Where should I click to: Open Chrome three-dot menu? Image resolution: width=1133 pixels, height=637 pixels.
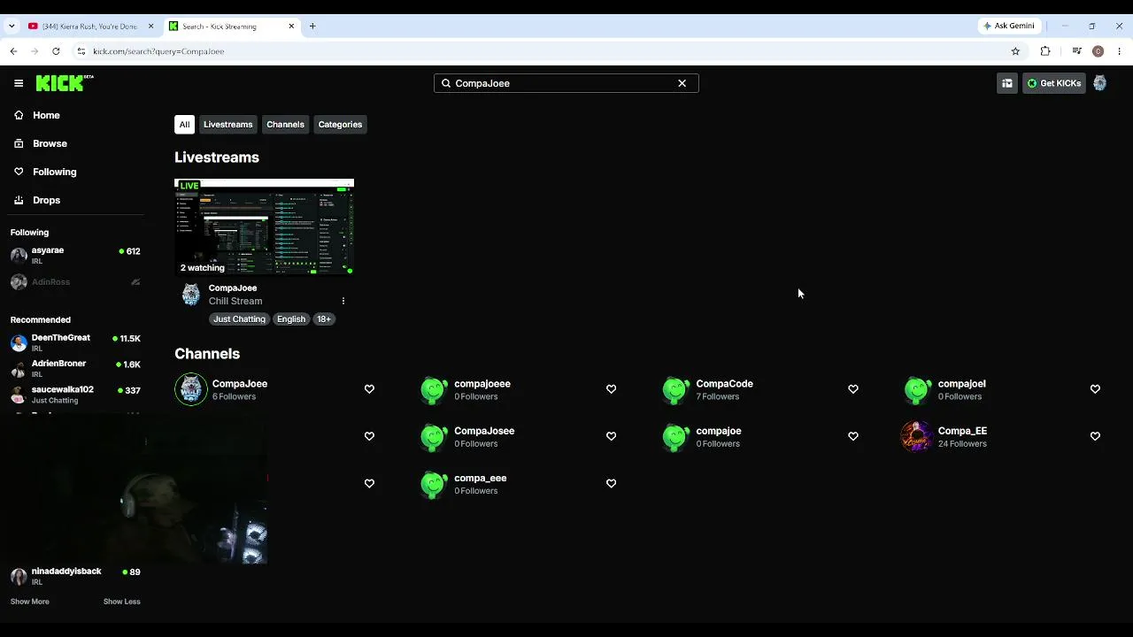[1120, 51]
